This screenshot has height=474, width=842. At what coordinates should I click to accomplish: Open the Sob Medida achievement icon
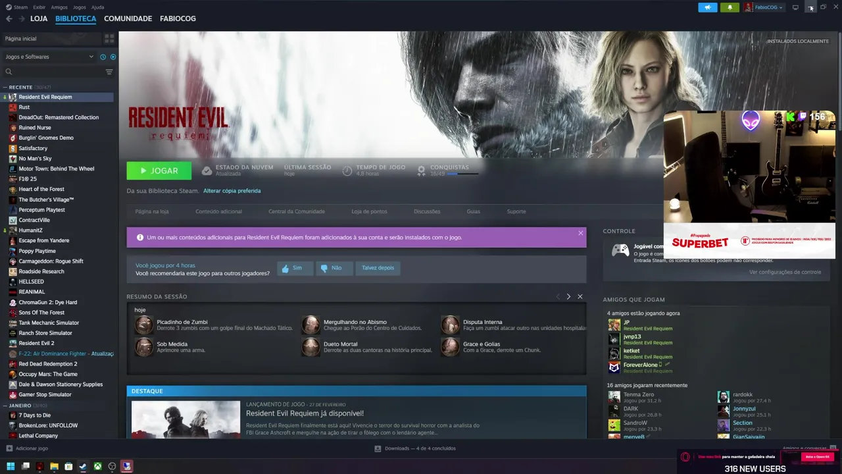coord(143,347)
